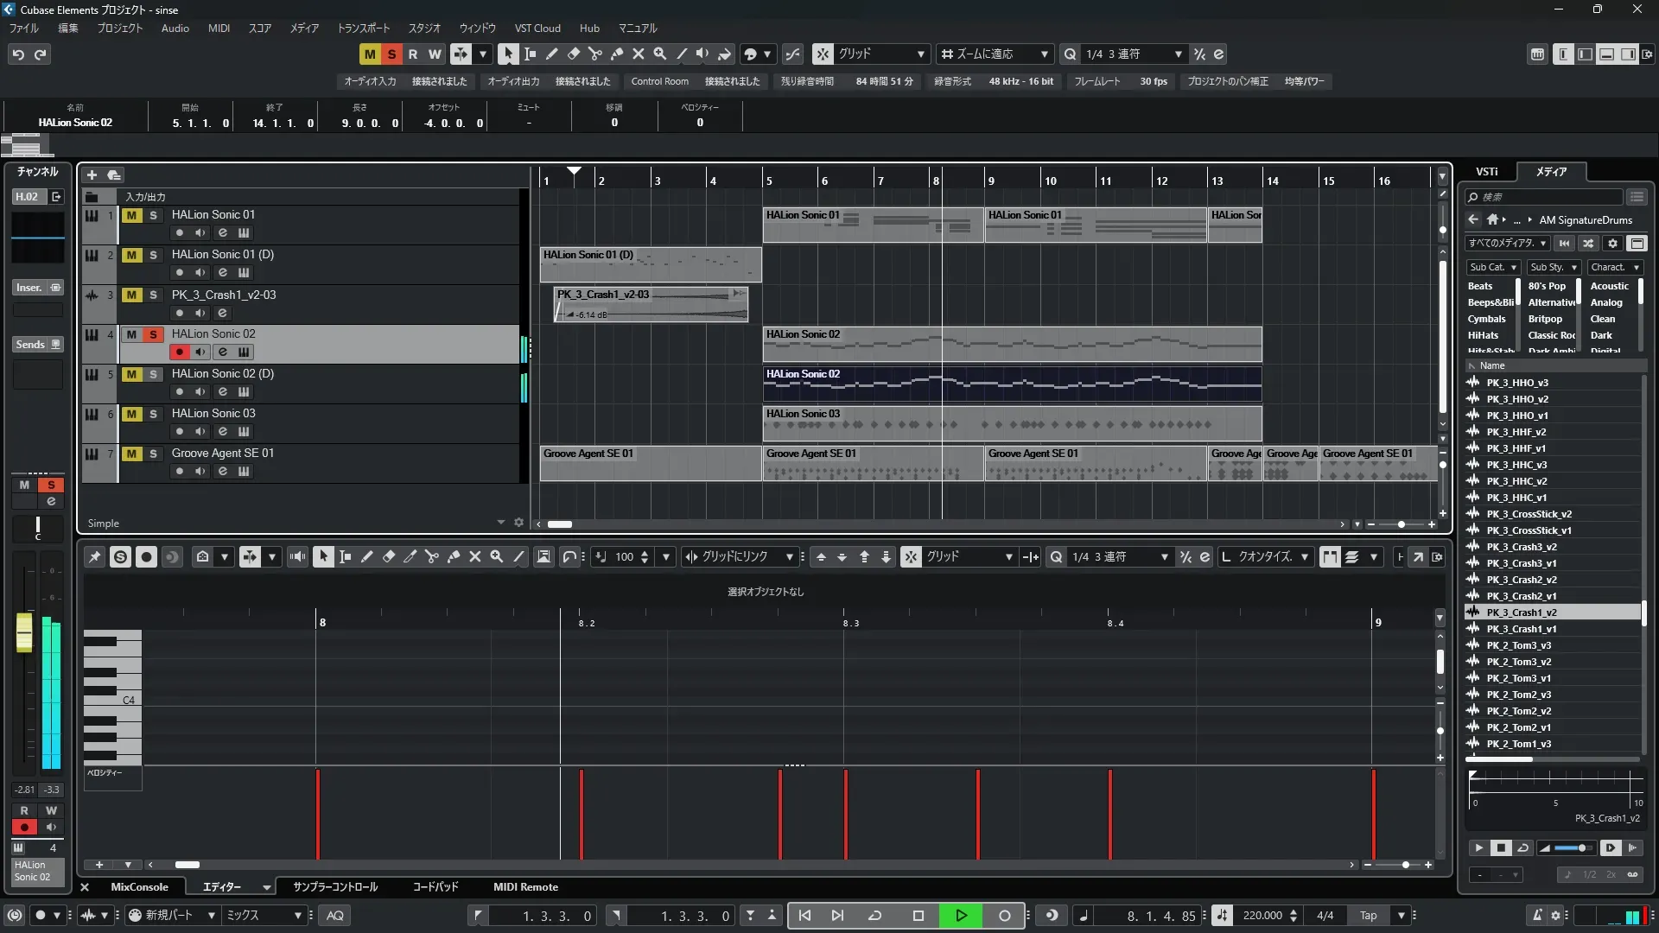Expand the Sub Cat. filter dropdown
The height and width of the screenshot is (933, 1659).
[x=1493, y=268]
